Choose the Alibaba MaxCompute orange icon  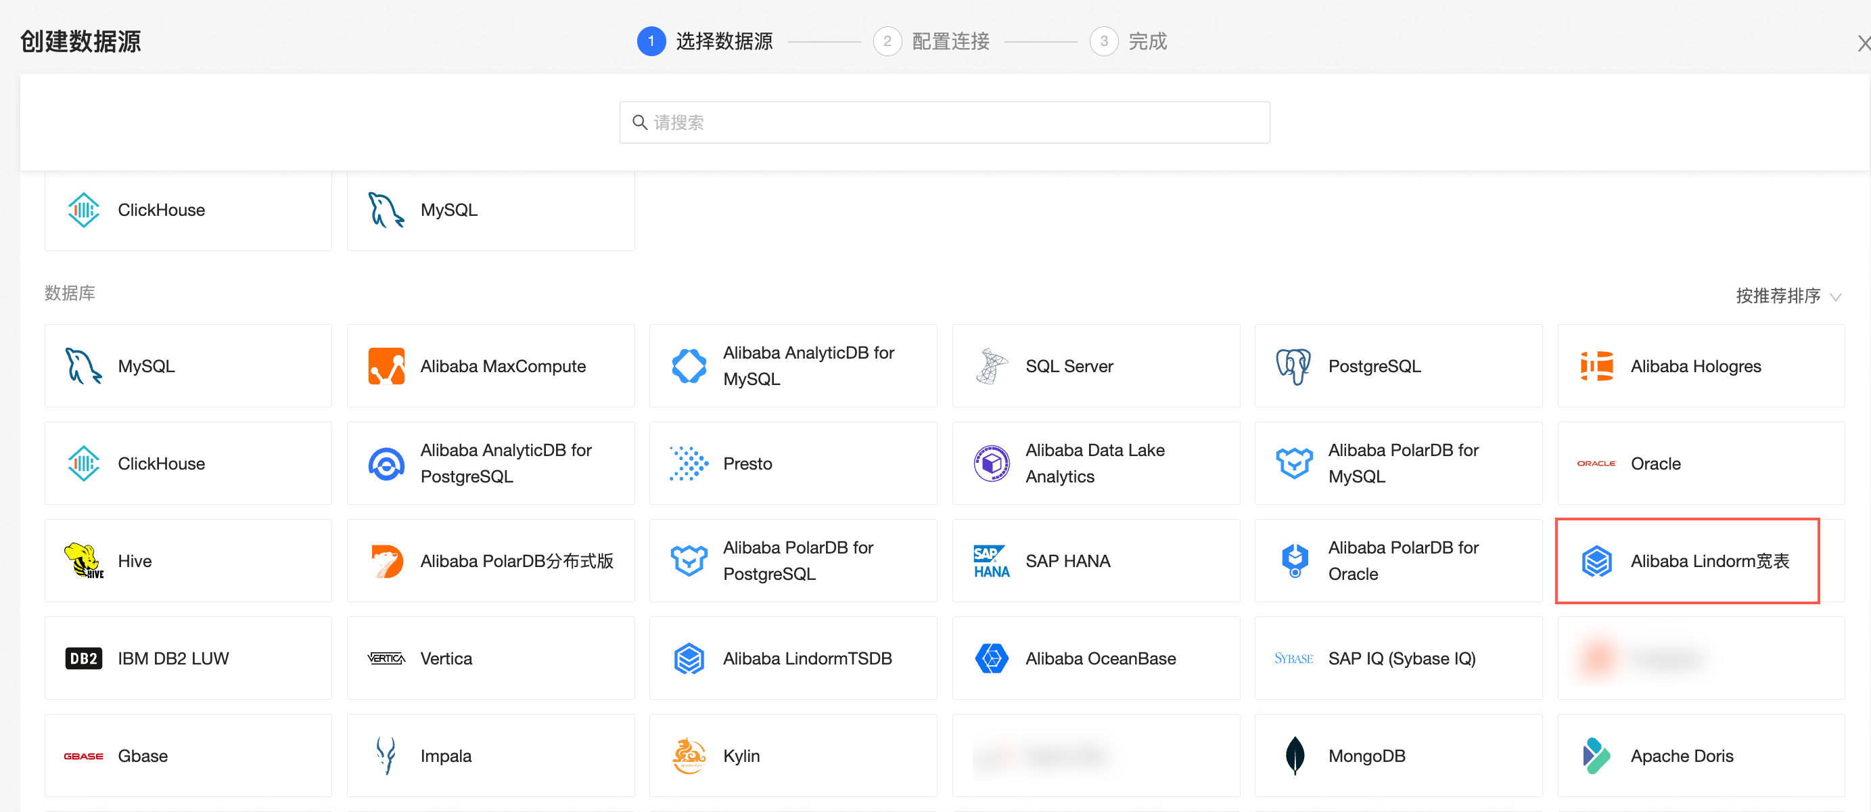pyautogui.click(x=386, y=366)
